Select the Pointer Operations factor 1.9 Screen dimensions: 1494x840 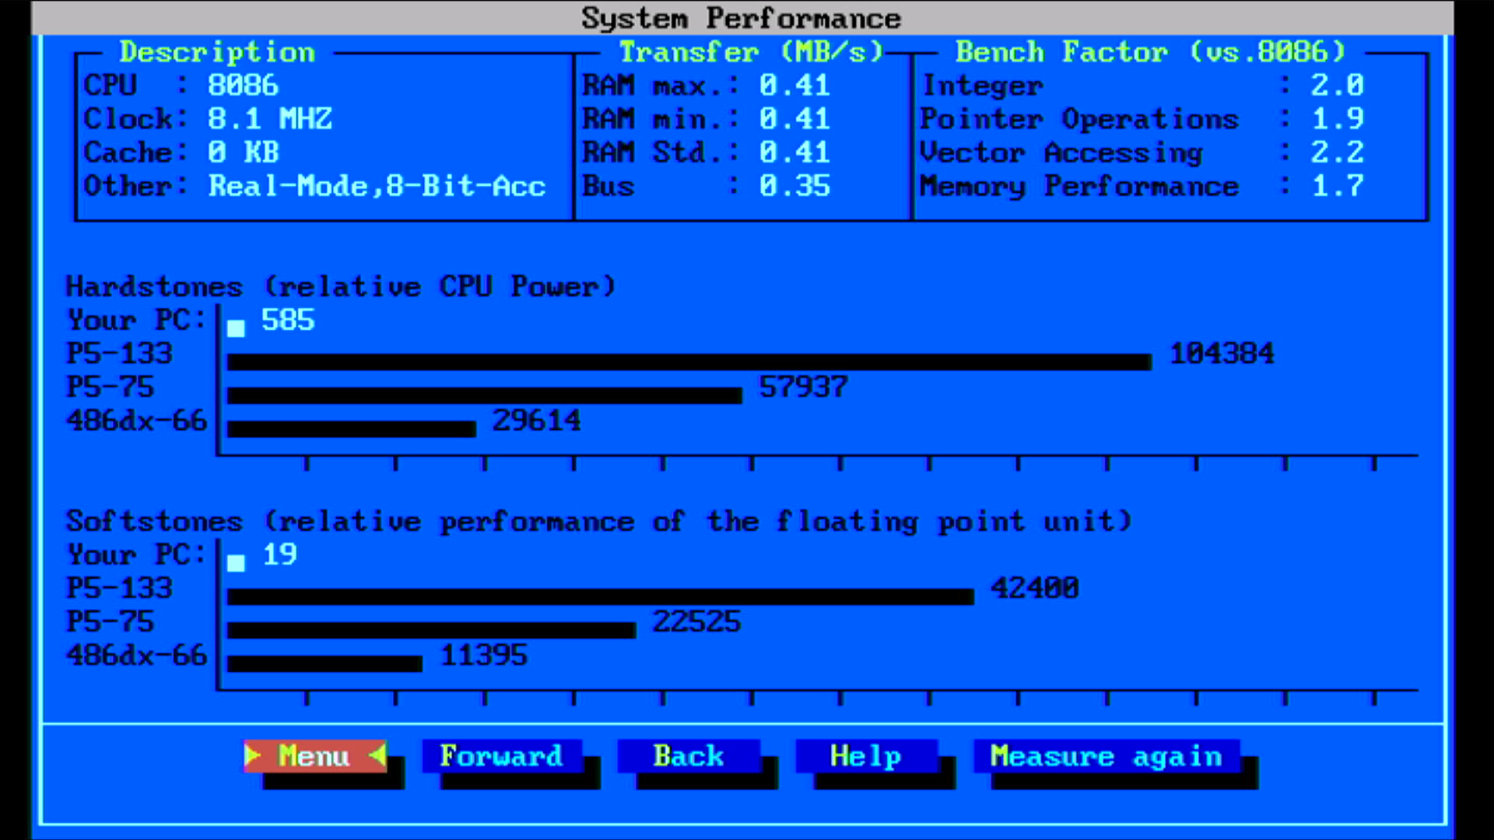pyautogui.click(x=1337, y=118)
